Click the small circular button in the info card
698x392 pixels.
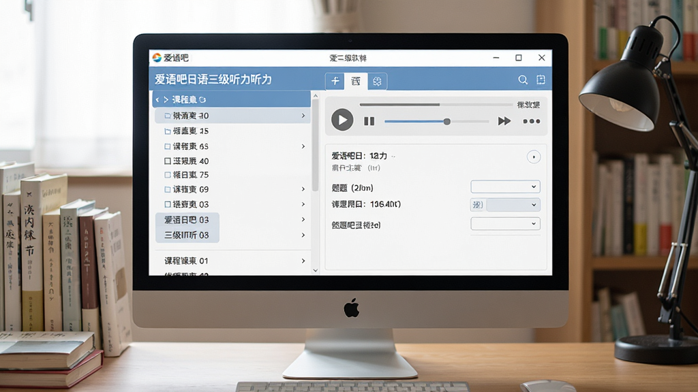(x=533, y=157)
